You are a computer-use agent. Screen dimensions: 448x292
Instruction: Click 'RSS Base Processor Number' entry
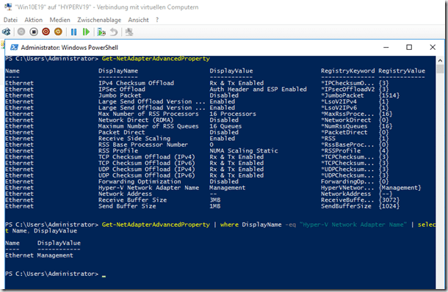tap(143, 145)
